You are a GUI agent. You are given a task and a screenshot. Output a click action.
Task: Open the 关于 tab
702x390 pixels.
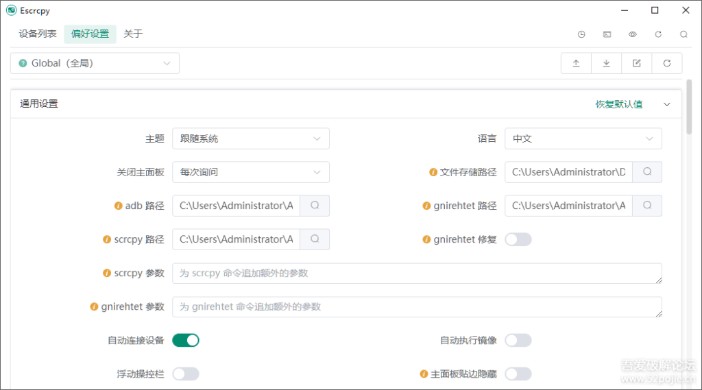pos(133,34)
